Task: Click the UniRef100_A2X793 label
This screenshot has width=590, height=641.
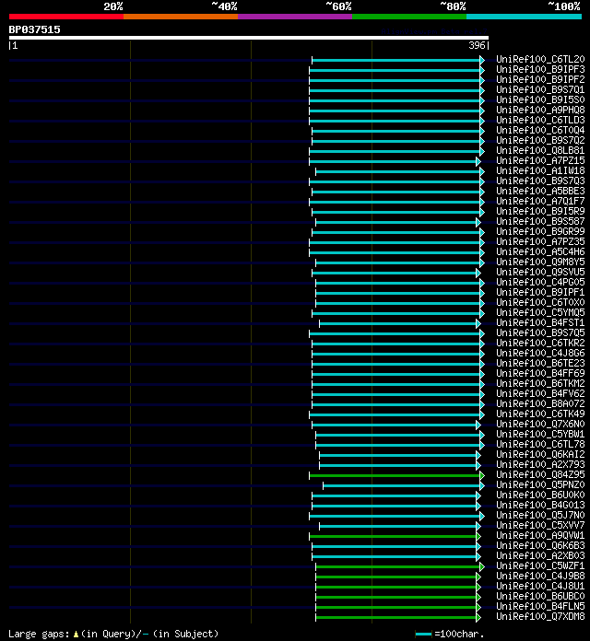Action: 540,465
